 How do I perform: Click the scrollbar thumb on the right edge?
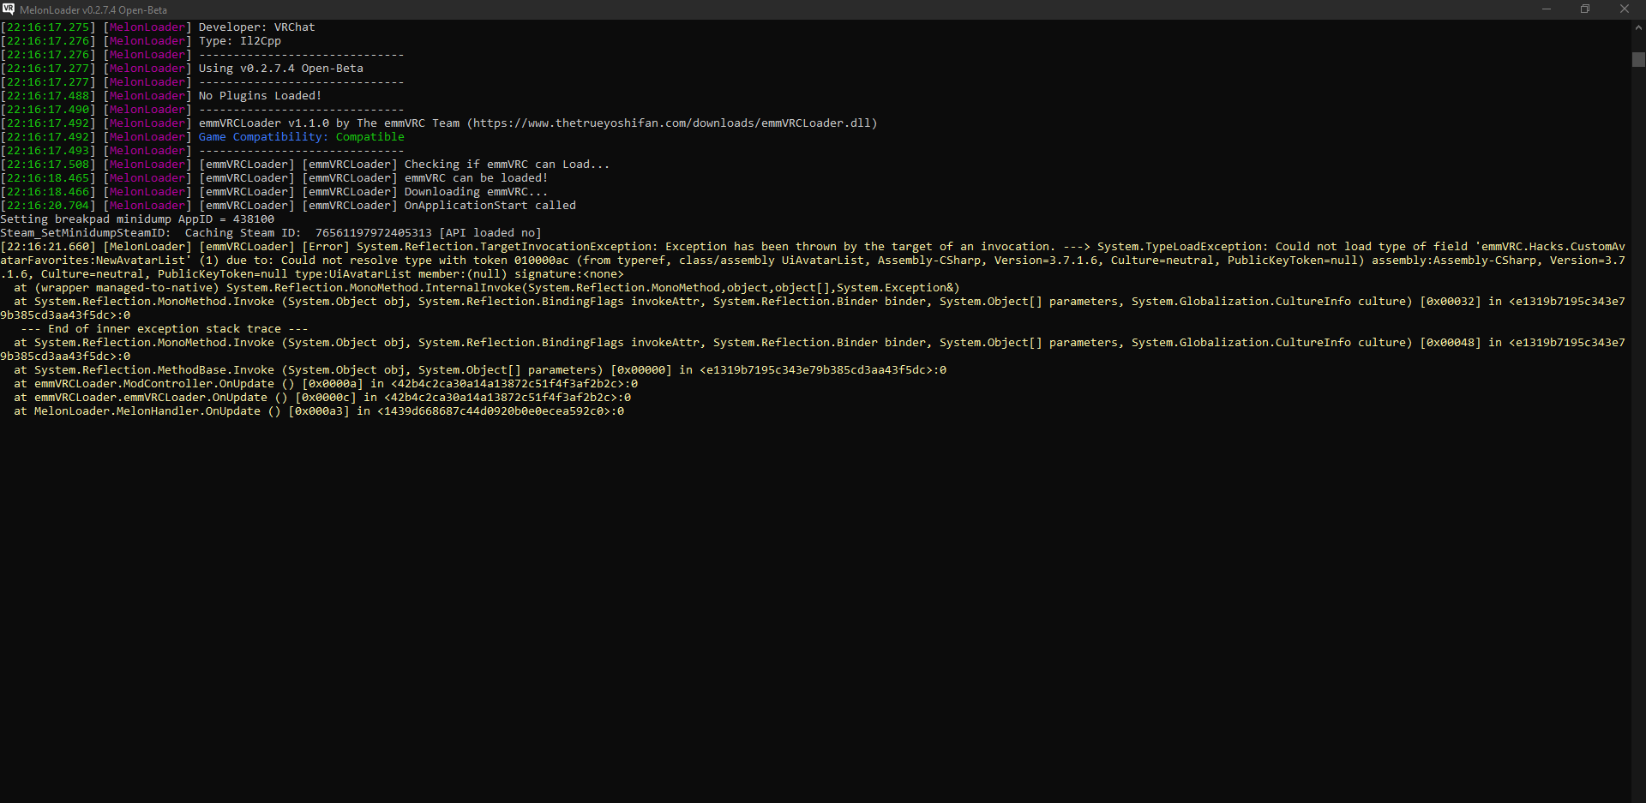click(1639, 60)
